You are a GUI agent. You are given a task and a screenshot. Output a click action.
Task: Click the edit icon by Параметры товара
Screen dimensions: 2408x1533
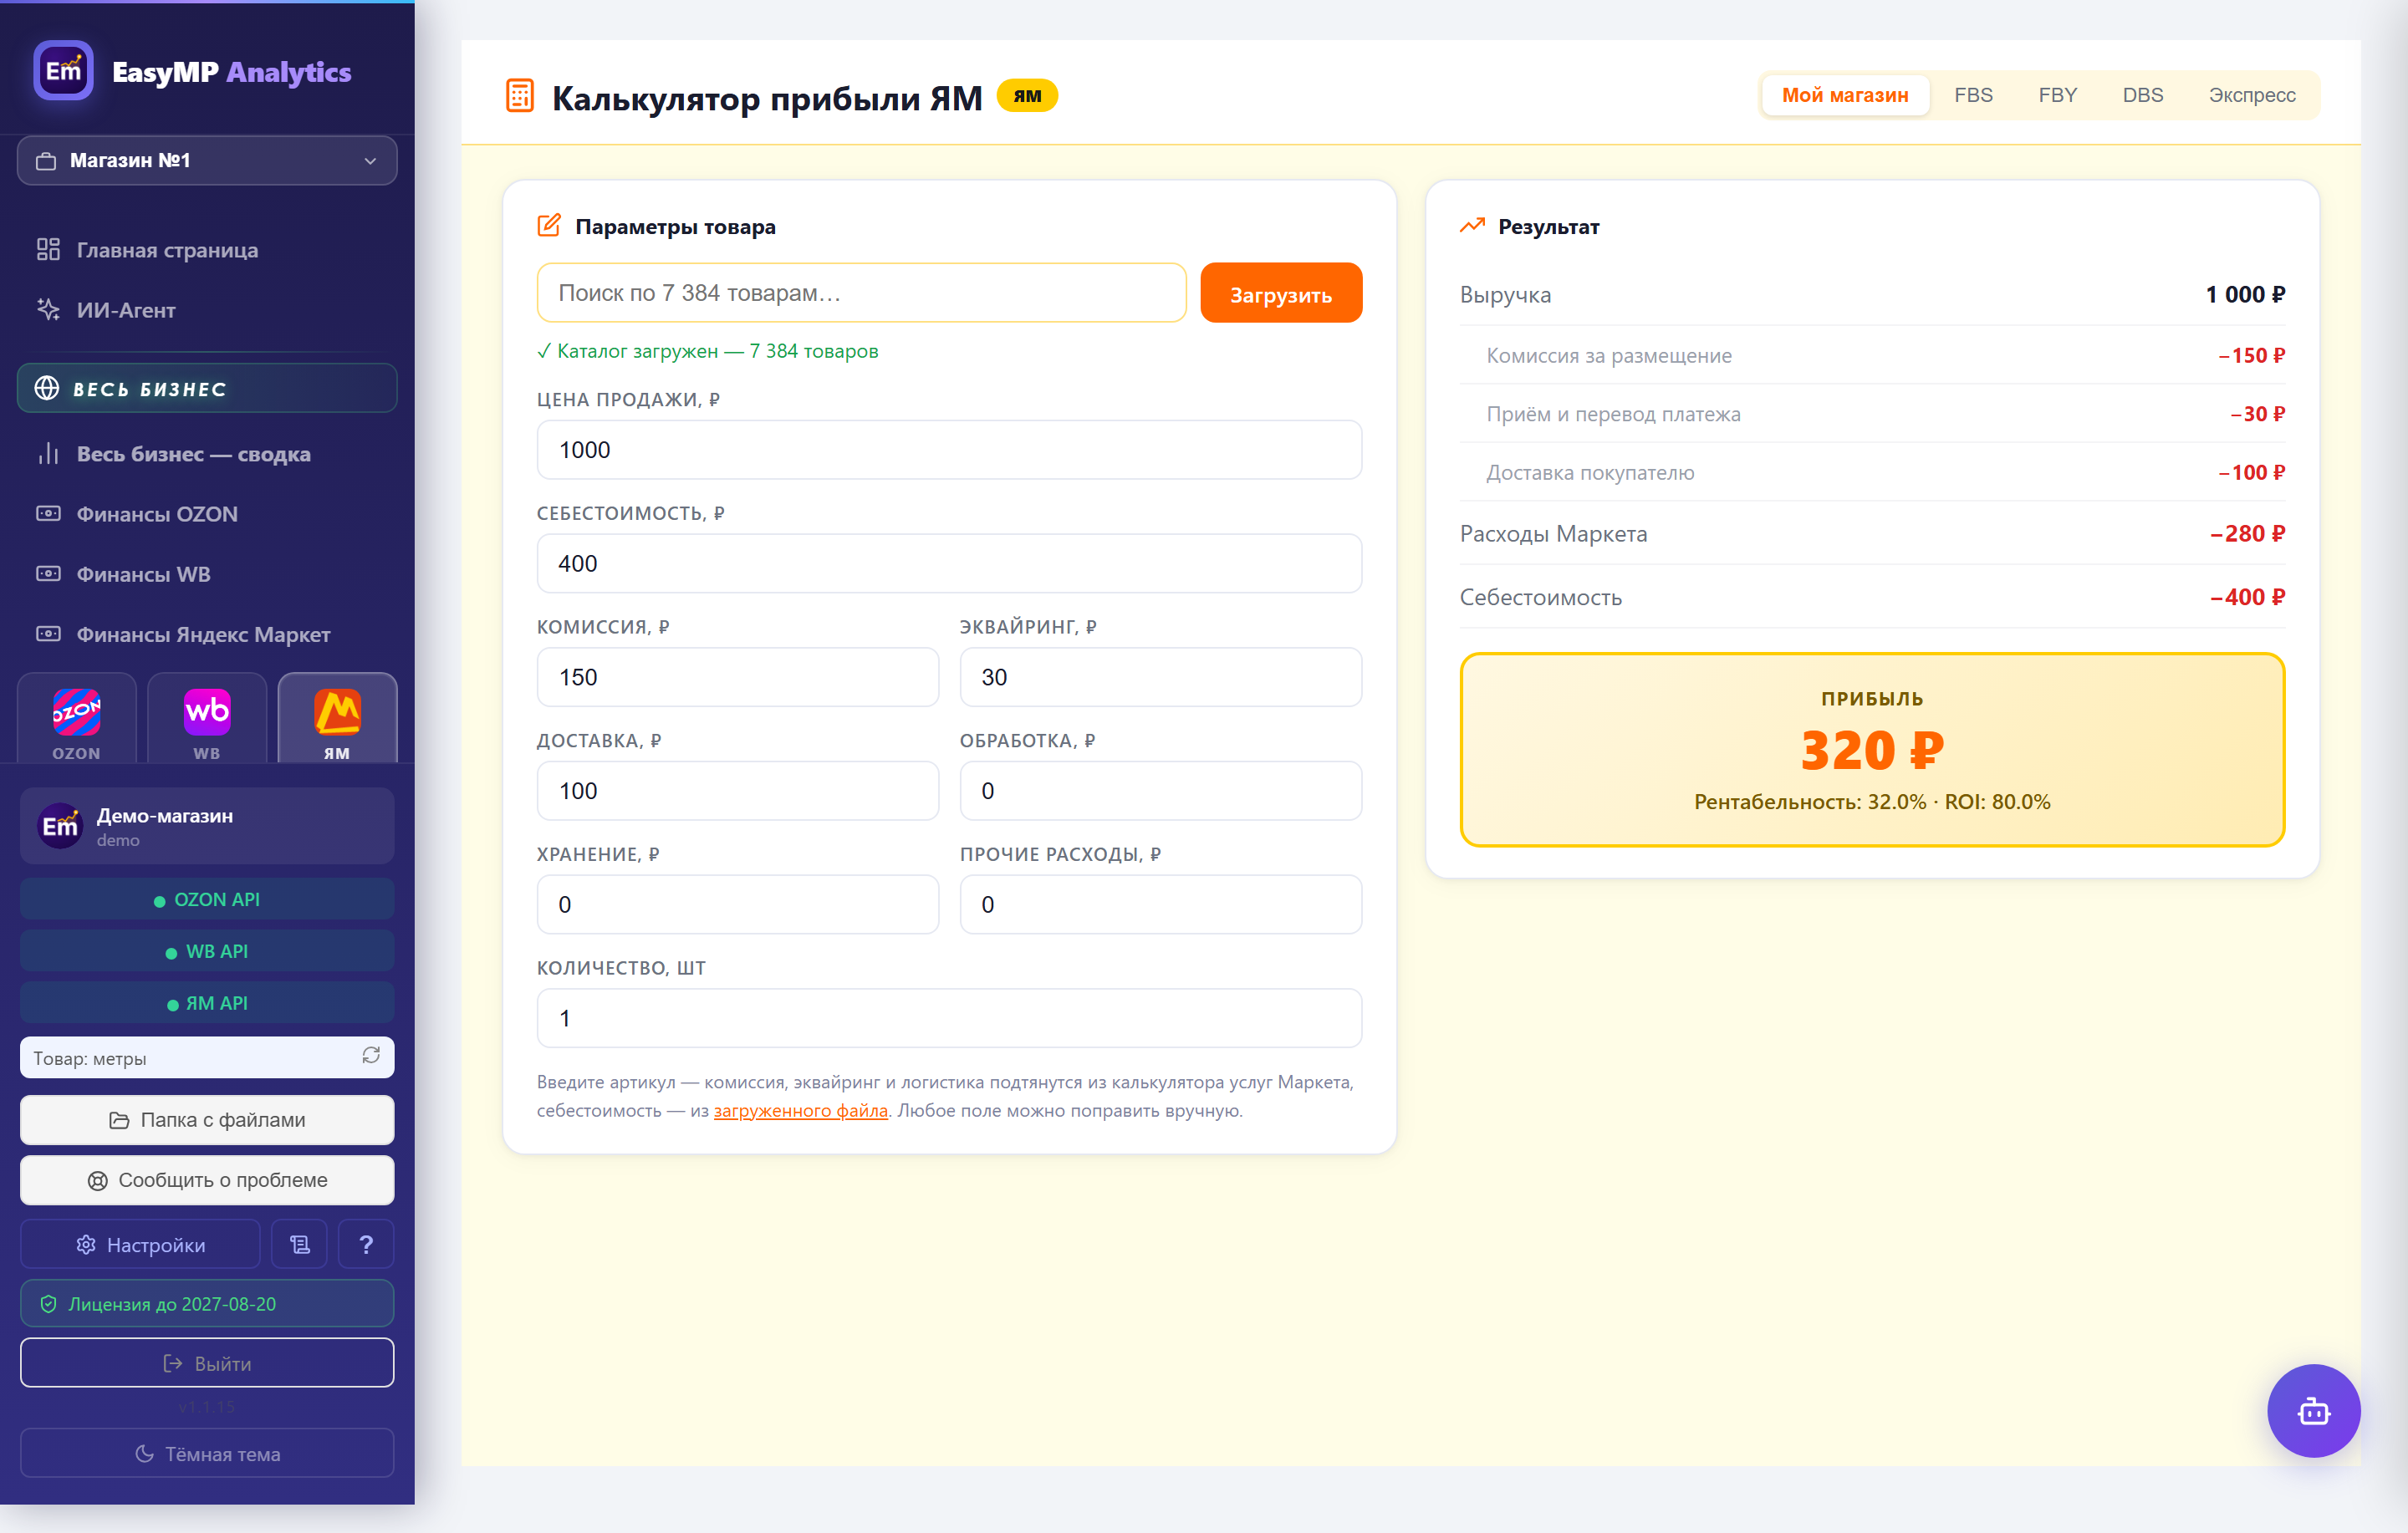pyautogui.click(x=549, y=226)
